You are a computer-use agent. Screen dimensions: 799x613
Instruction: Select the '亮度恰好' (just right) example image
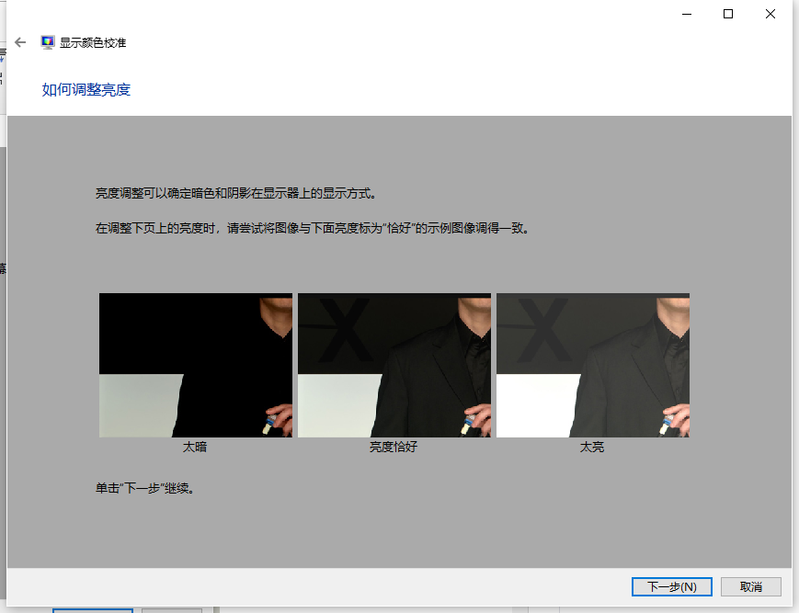pyautogui.click(x=394, y=365)
